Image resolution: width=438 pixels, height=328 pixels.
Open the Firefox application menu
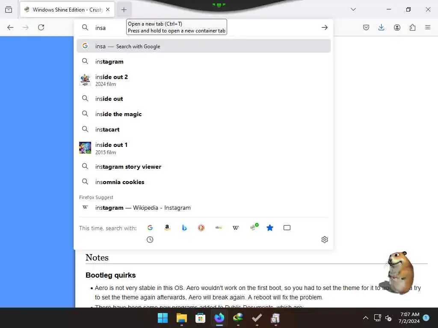428,27
